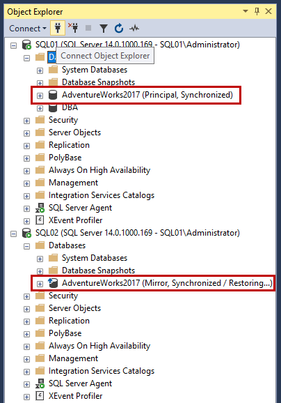Open Object Explorer window position dropdown arrow
This screenshot has height=403, width=281.
coord(246,11)
